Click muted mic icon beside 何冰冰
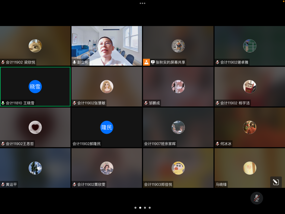This screenshot has width=285, height=214. 217,144
